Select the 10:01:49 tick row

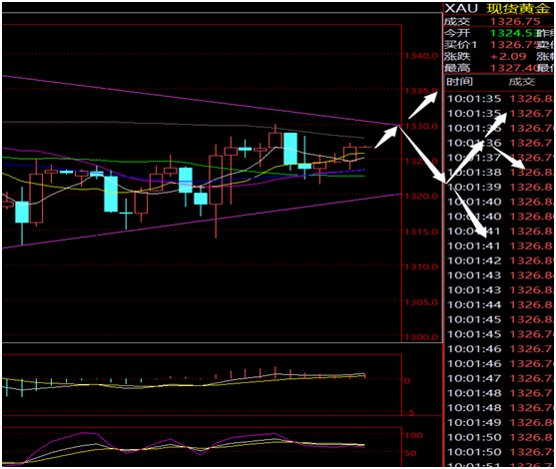coord(500,422)
